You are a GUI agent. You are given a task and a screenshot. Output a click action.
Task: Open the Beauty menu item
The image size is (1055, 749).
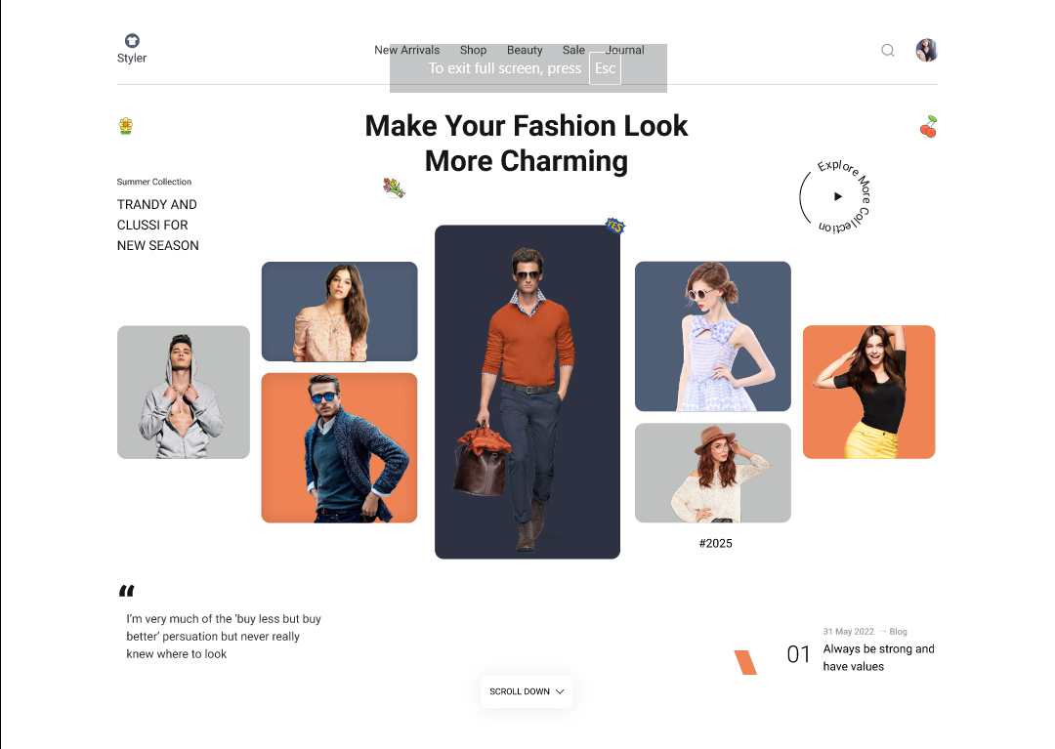(x=525, y=50)
